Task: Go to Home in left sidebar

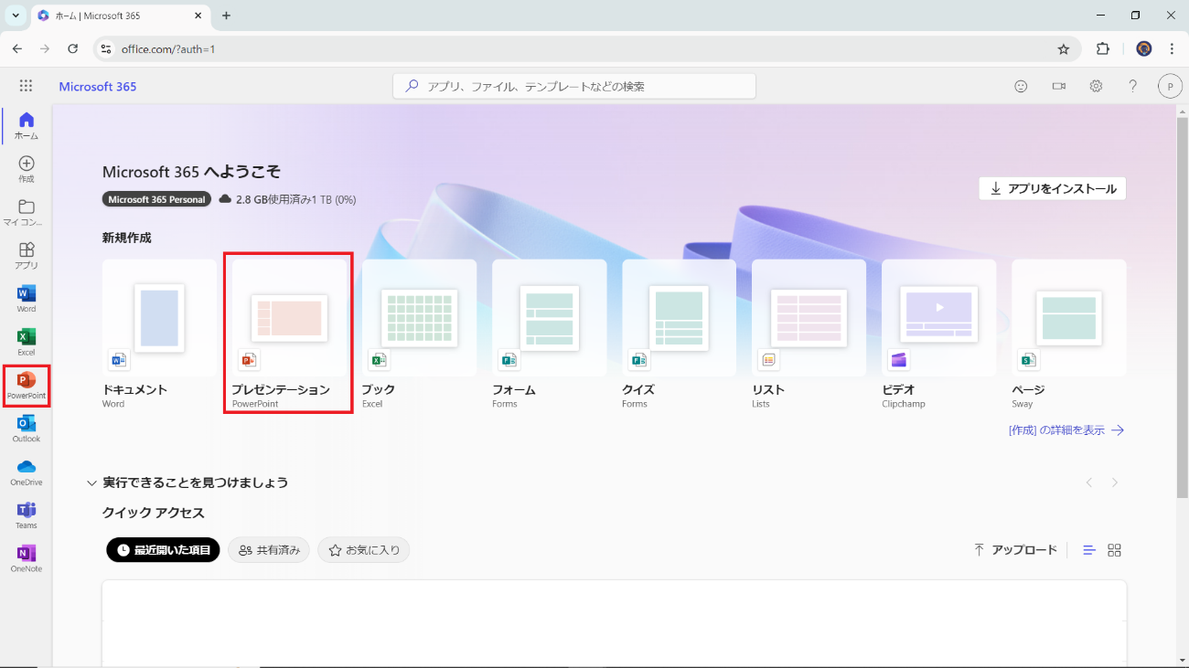Action: 27,125
